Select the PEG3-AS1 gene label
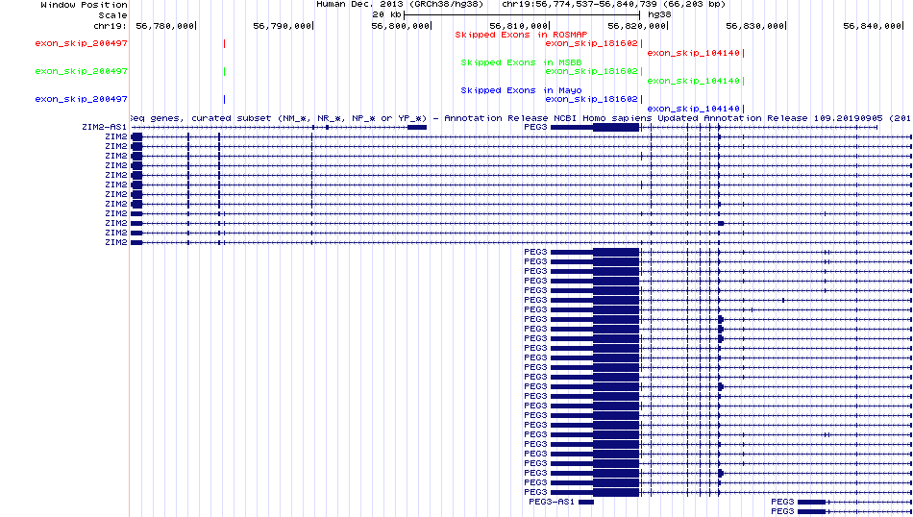This screenshot has width=913, height=517. [x=552, y=502]
